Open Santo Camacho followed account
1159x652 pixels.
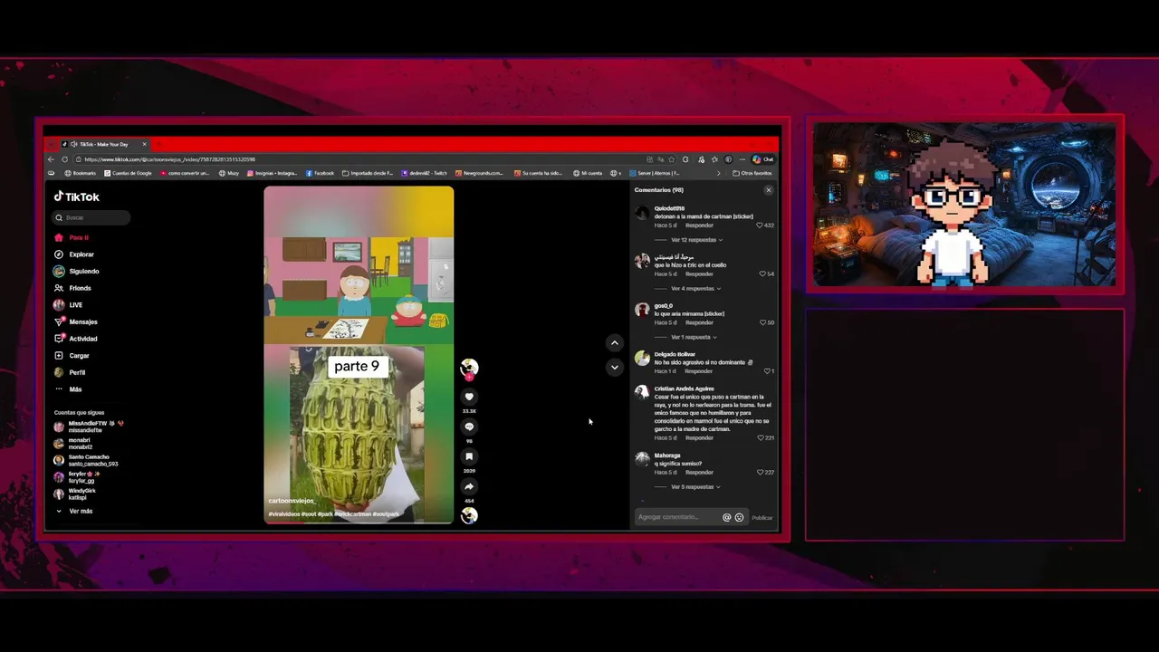(86, 460)
